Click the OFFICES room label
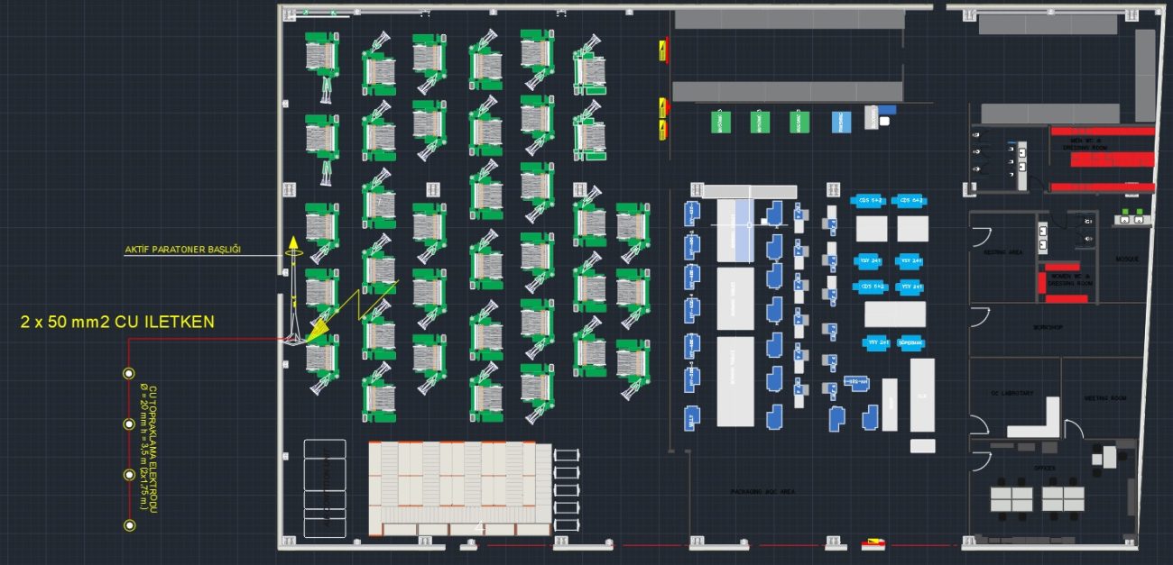This screenshot has height=565, width=1173. (1047, 469)
